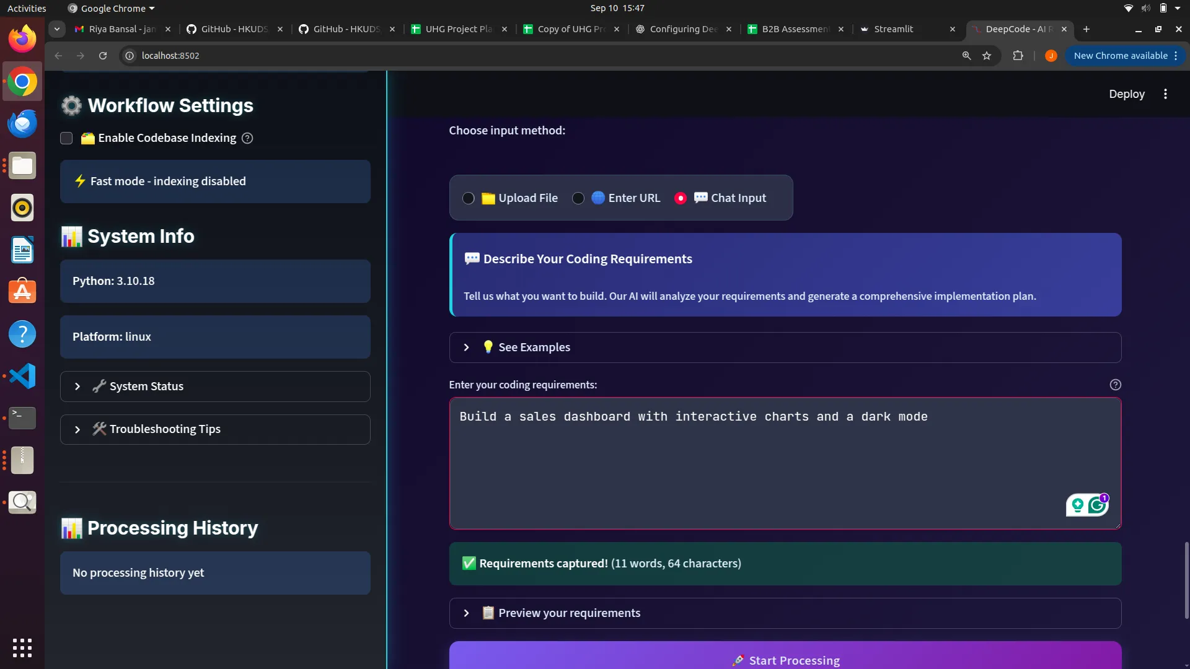Open Chrome's extensions puzzle icon
The image size is (1190, 669).
point(1018,56)
